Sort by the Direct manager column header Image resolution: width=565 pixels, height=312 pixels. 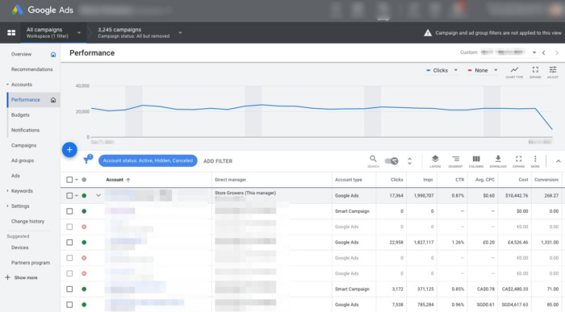(x=231, y=180)
